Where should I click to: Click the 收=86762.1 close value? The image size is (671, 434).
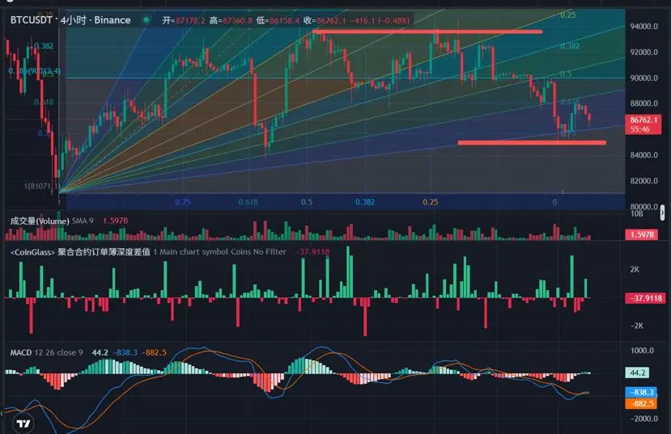[325, 20]
